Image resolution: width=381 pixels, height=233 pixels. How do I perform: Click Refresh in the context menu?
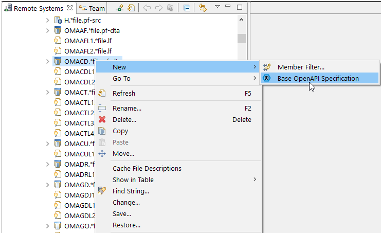[124, 93]
